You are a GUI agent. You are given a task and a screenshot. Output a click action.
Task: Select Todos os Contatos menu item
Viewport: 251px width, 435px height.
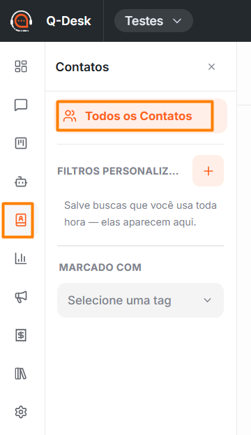click(140, 116)
